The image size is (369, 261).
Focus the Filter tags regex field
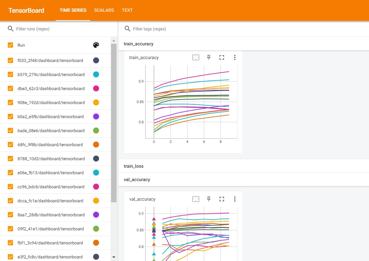(x=249, y=29)
